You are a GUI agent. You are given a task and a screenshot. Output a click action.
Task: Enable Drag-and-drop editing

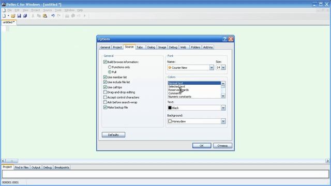105,92
